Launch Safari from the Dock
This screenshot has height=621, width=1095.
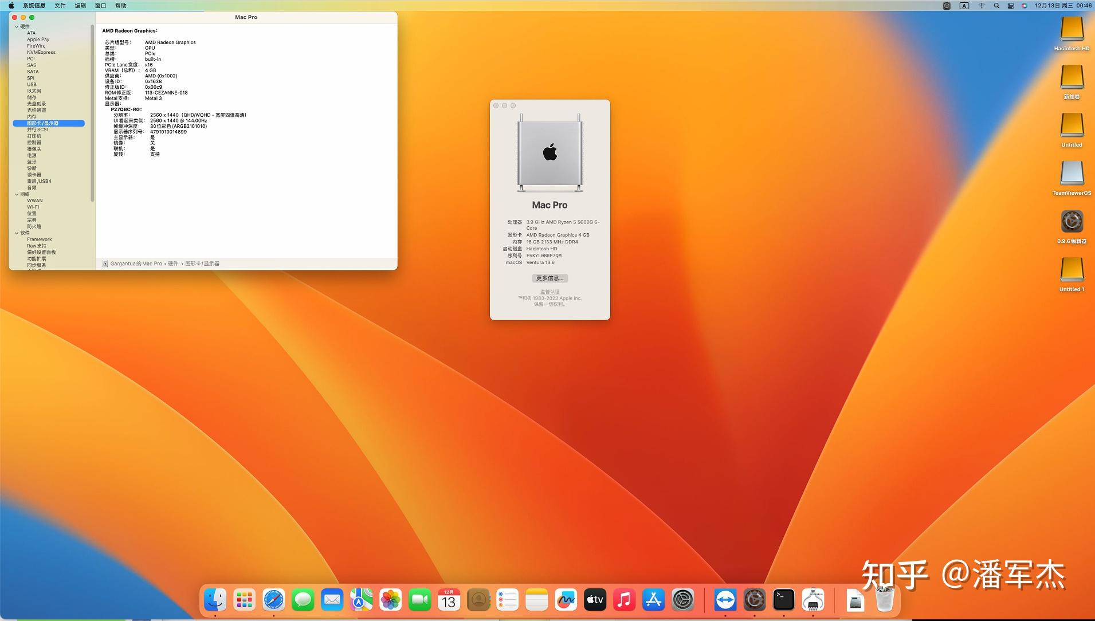tap(274, 600)
